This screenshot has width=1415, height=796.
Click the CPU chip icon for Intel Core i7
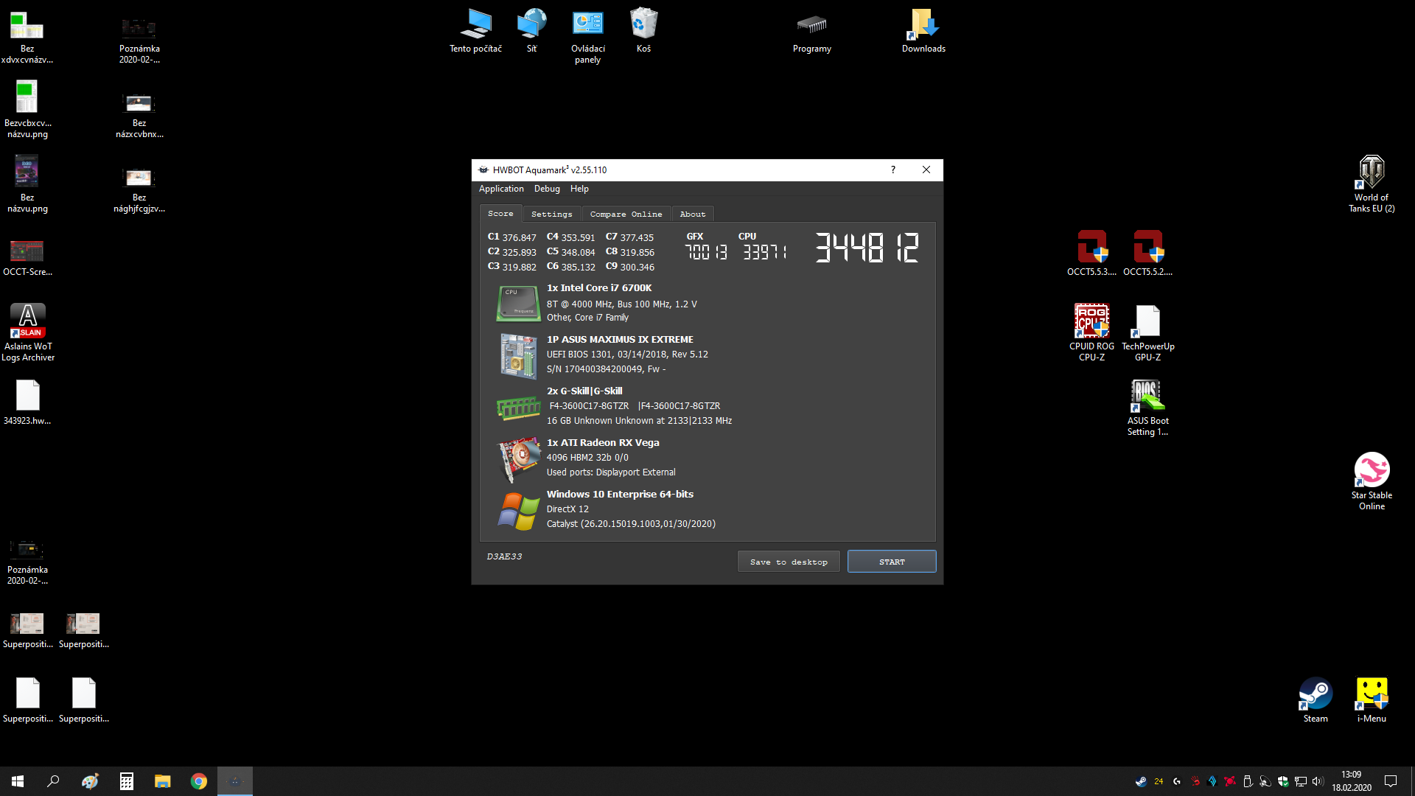pos(518,304)
